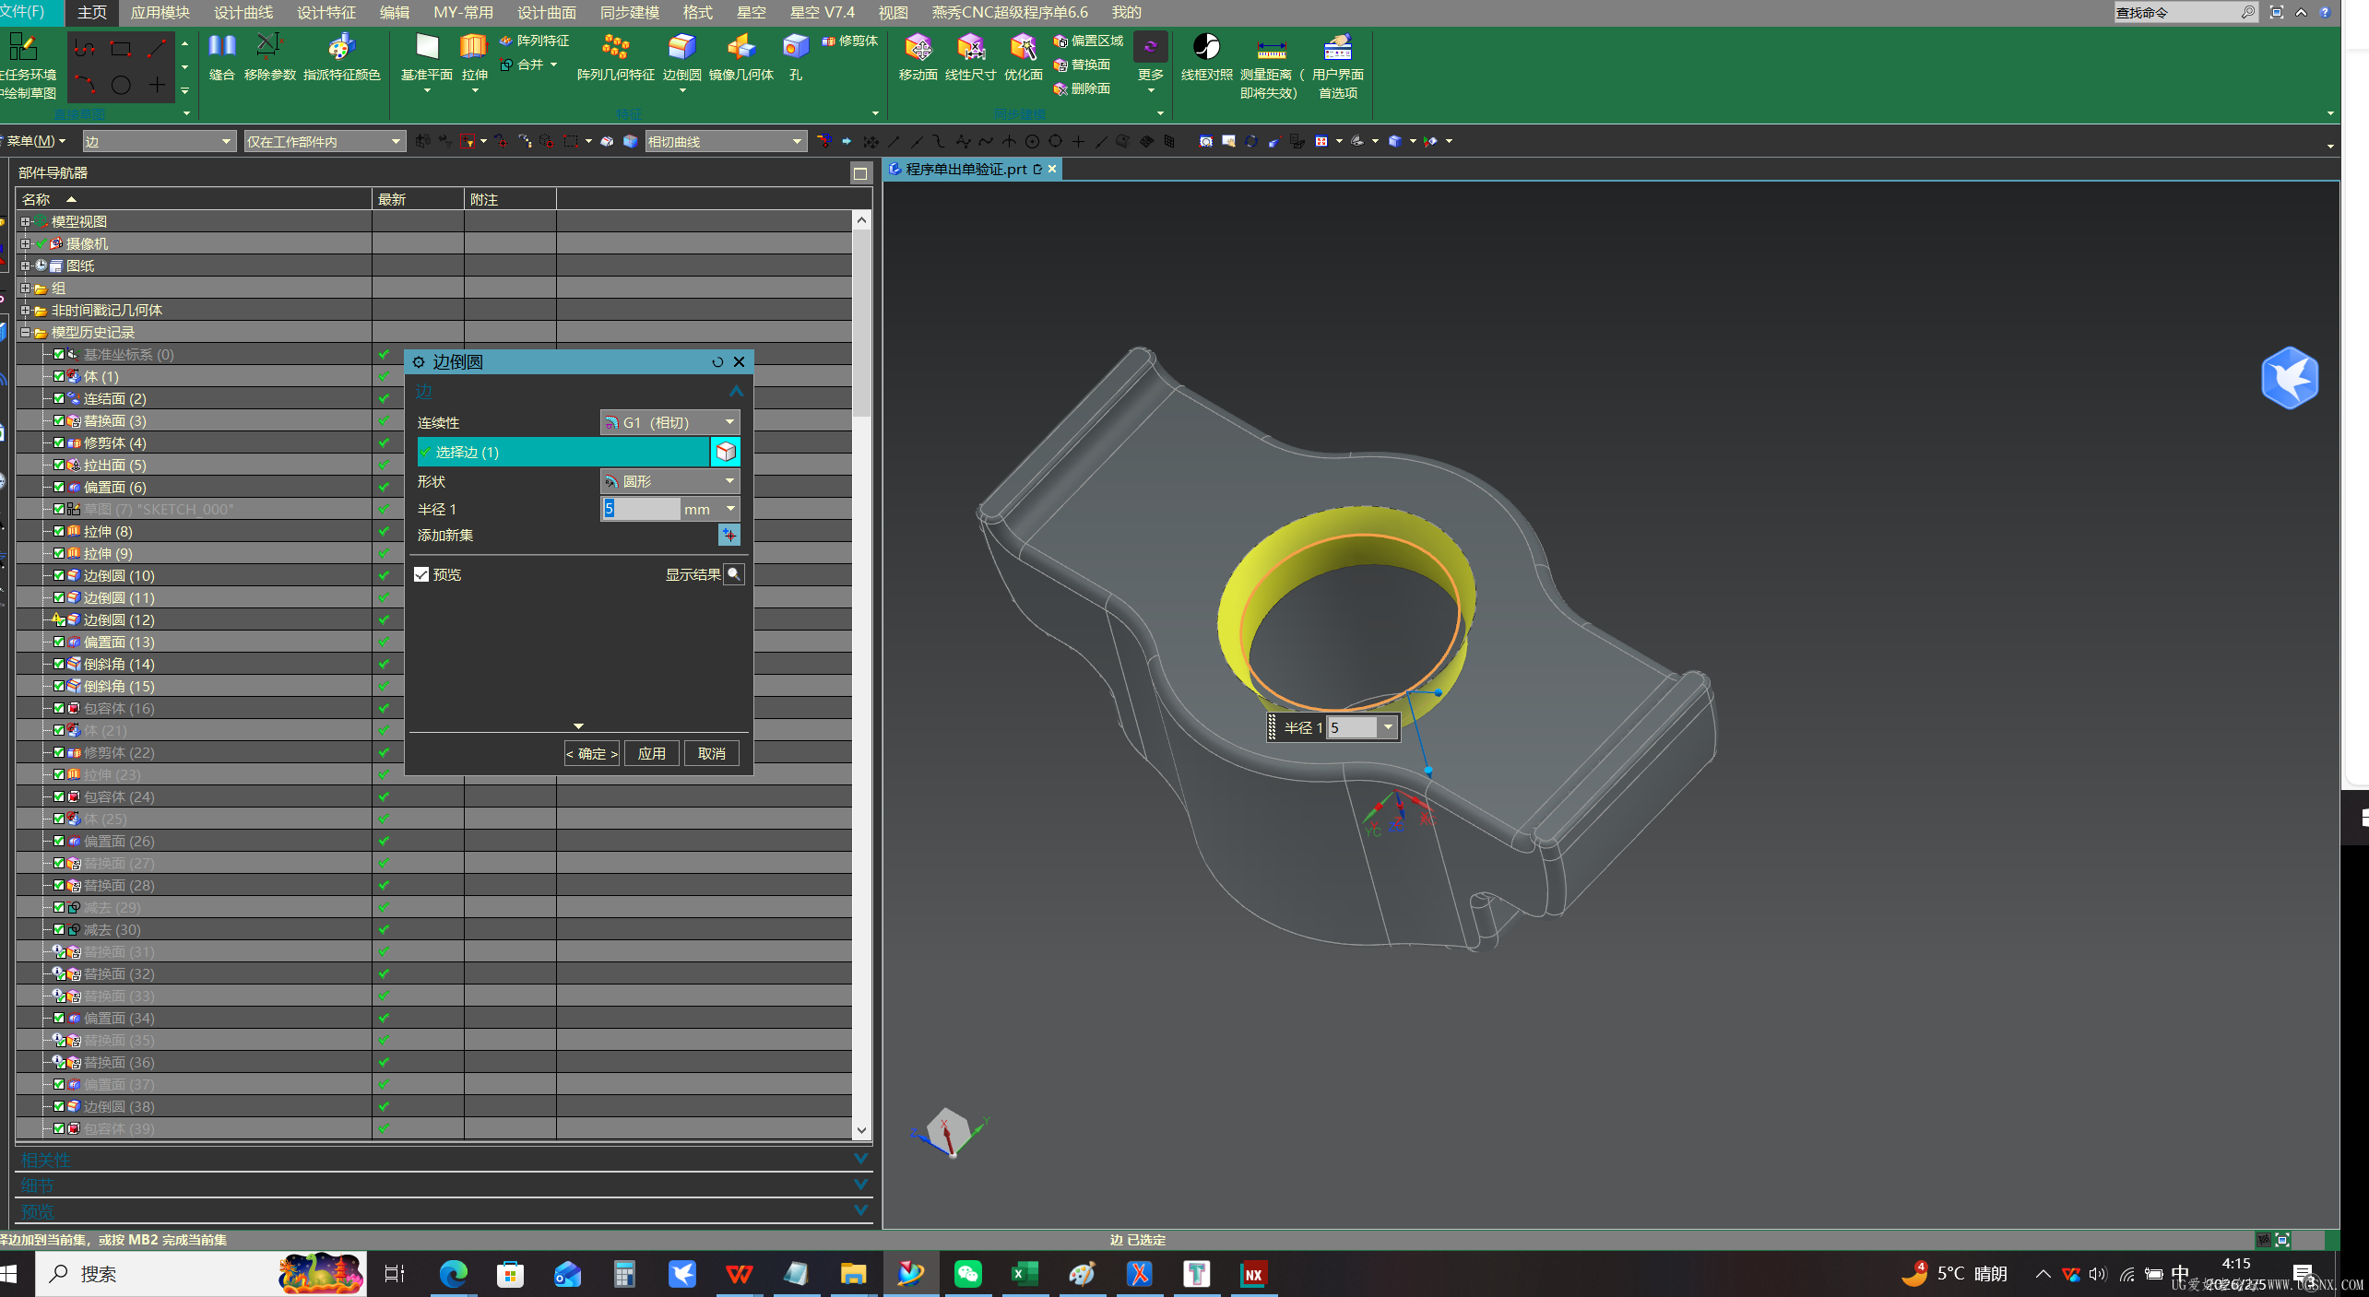Click the 应用 apply button
The width and height of the screenshot is (2369, 1297).
(652, 753)
